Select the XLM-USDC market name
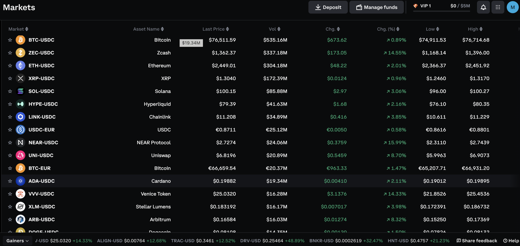 click(42, 206)
